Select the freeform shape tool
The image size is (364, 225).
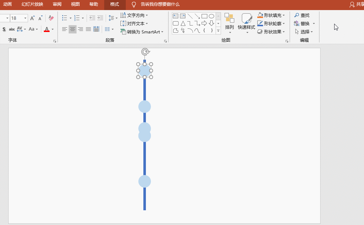point(176,31)
